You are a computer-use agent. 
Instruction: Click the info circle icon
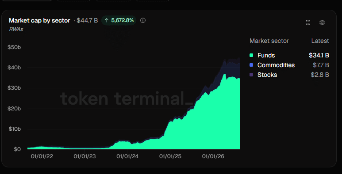coord(143,20)
